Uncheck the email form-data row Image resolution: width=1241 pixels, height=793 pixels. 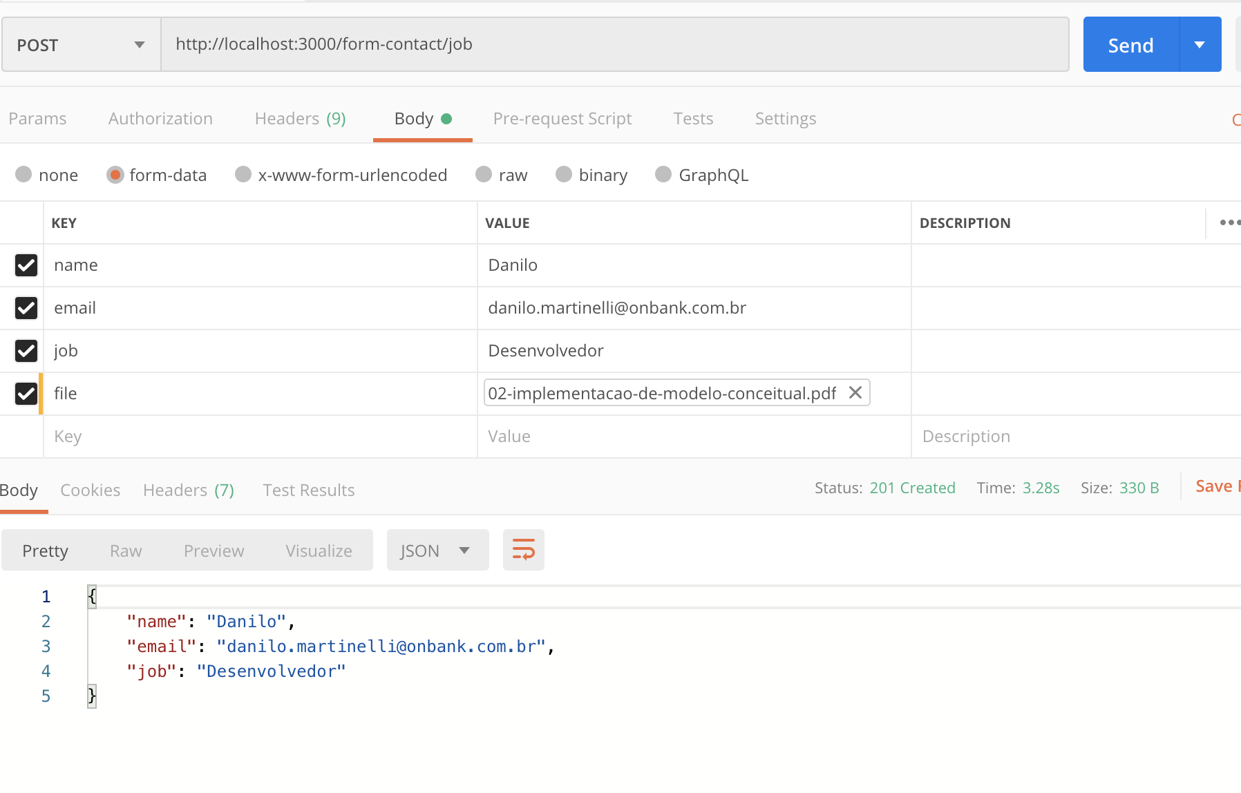pyautogui.click(x=26, y=308)
